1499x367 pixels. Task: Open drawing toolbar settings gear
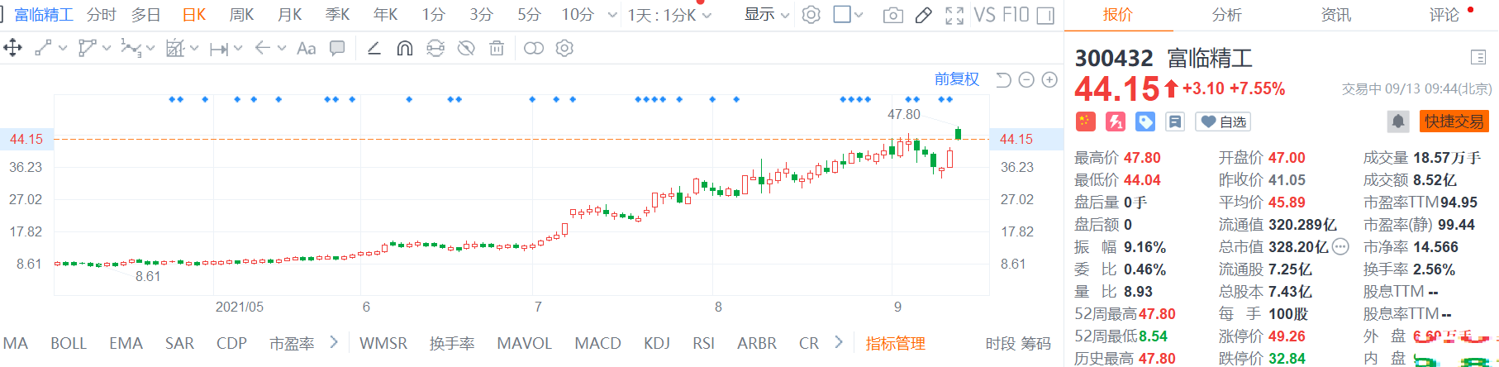564,49
